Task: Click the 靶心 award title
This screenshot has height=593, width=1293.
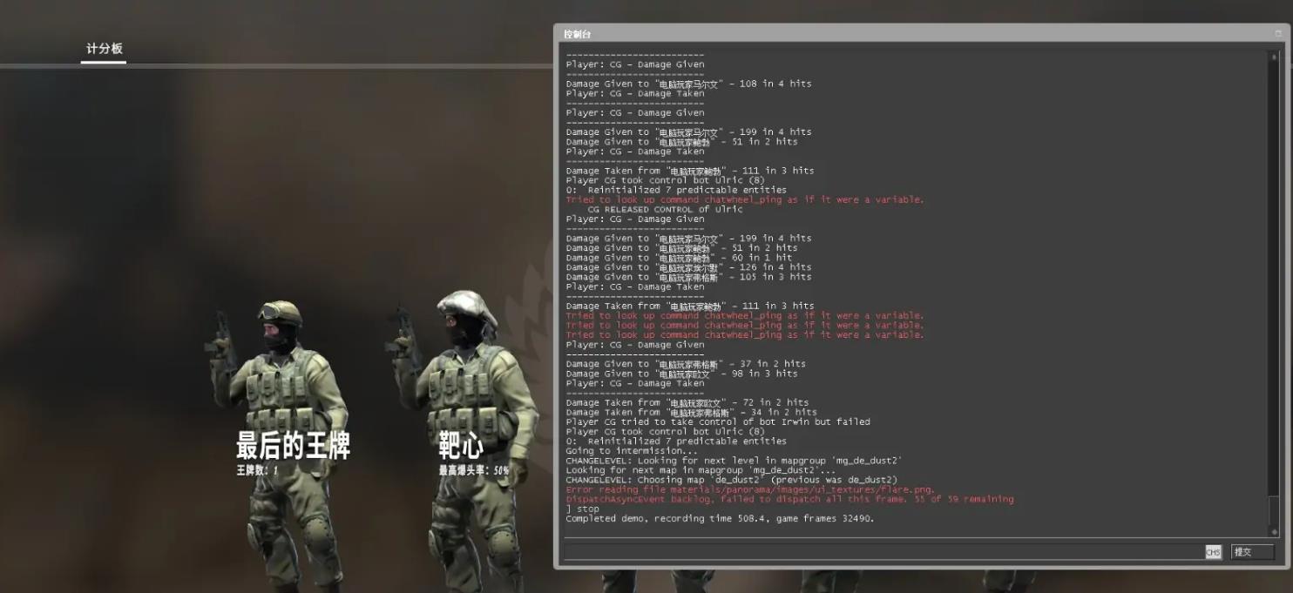Action: pyautogui.click(x=461, y=446)
